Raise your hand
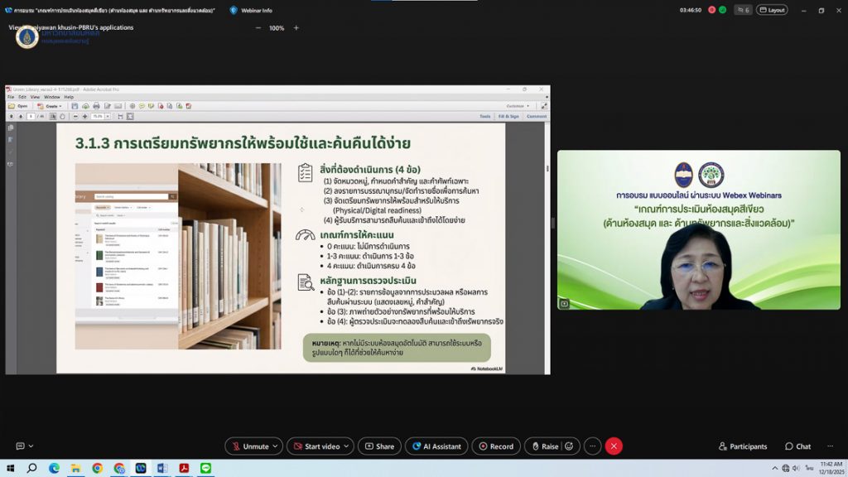848x477 pixels. coord(544,446)
